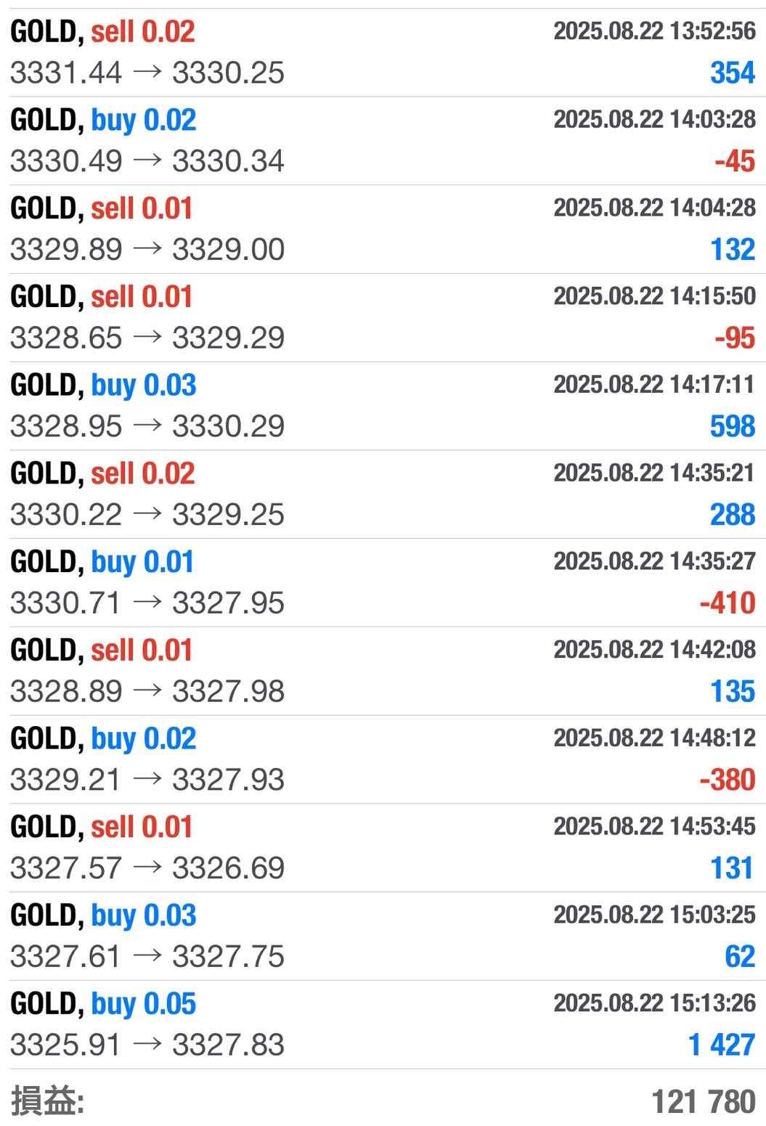Click the 3331.44 → 3330.25 price line
This screenshot has height=1126, width=766.
(147, 73)
